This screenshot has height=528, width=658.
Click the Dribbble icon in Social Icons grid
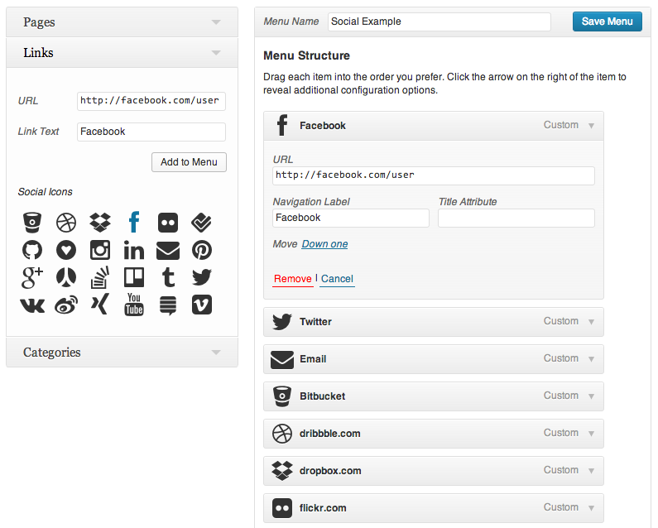tap(66, 222)
